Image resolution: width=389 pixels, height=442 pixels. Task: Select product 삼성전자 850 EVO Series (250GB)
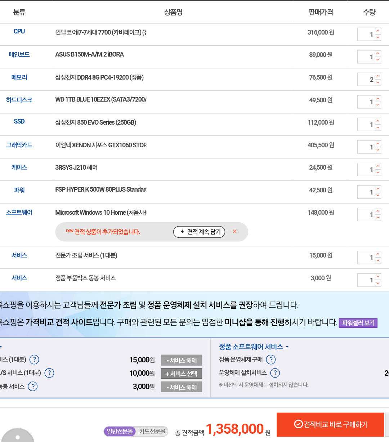click(x=96, y=122)
